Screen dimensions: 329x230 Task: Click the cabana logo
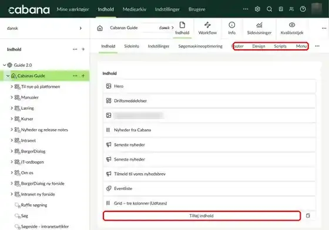pos(29,9)
